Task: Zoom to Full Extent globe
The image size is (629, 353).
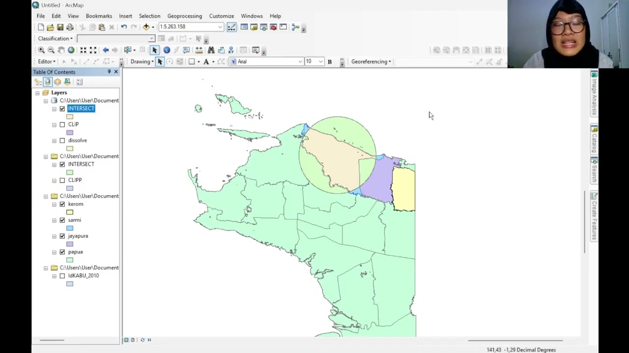Action: click(x=71, y=50)
